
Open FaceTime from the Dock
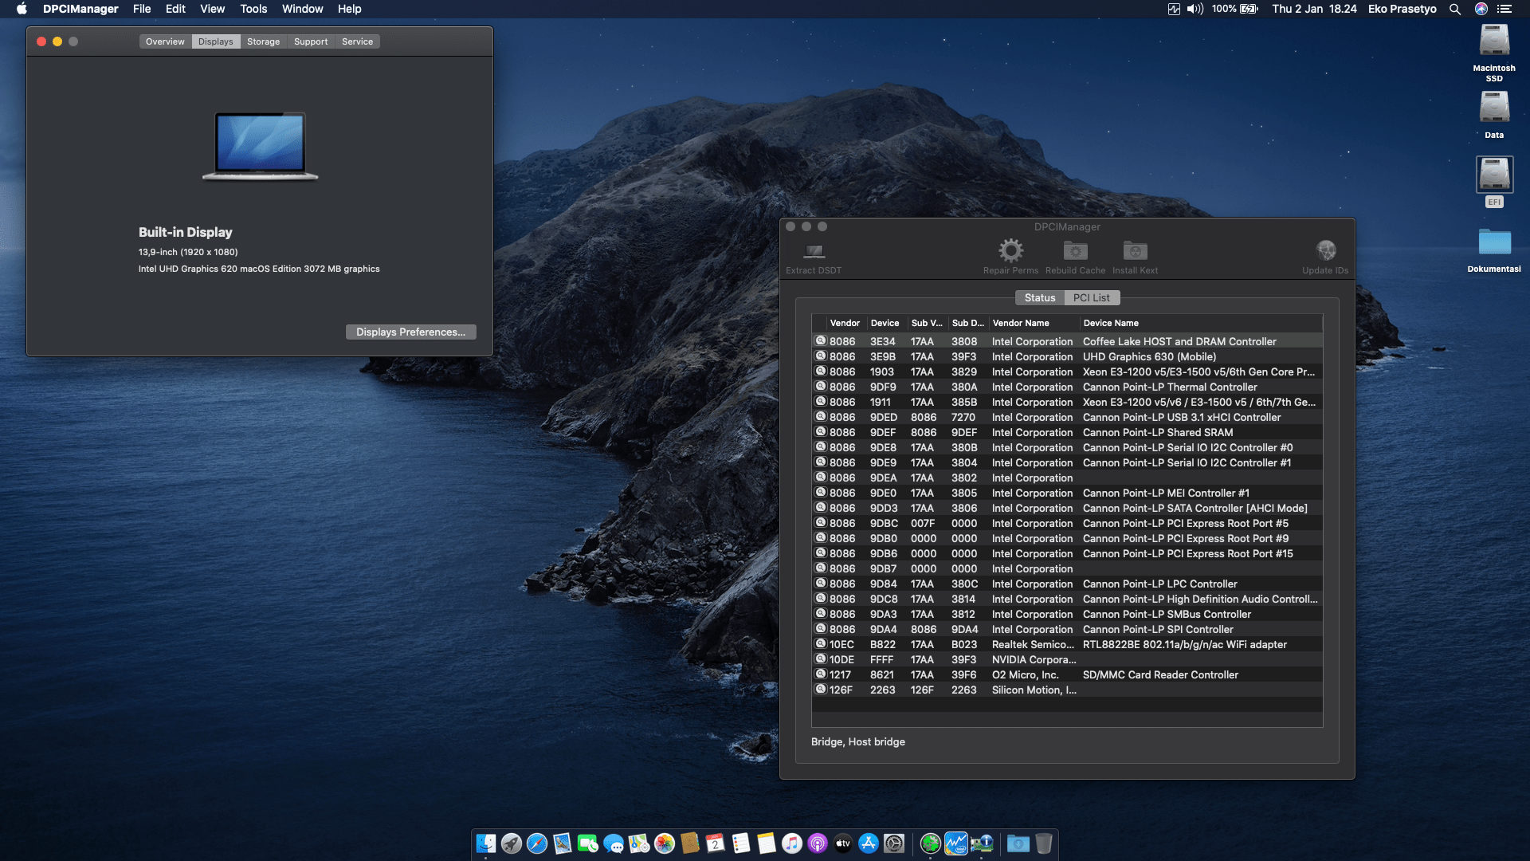tap(588, 843)
